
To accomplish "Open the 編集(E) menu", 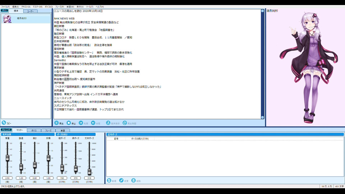I will (x=15, y=7).
